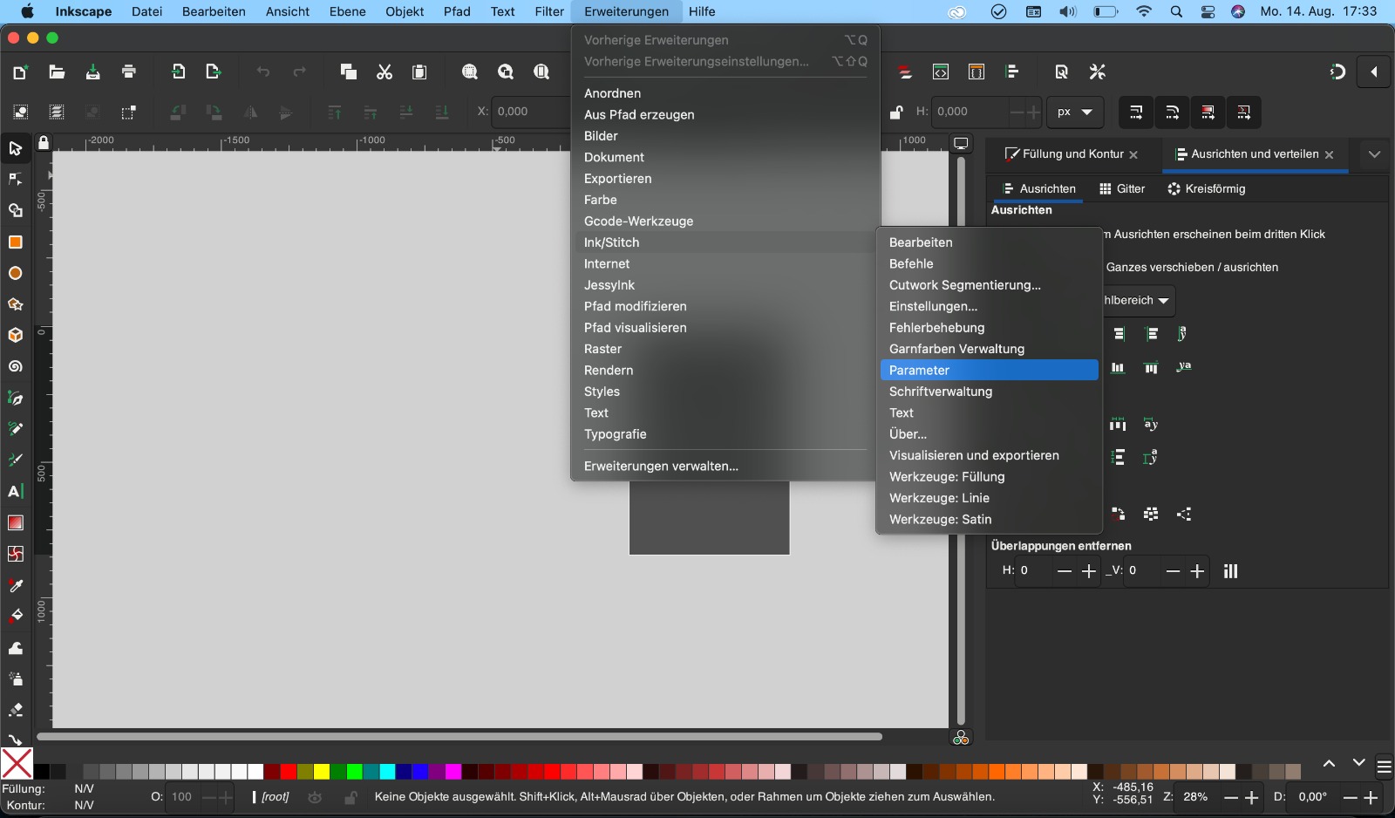The width and height of the screenshot is (1395, 818).
Task: Click the Print document icon
Action: tap(129, 72)
